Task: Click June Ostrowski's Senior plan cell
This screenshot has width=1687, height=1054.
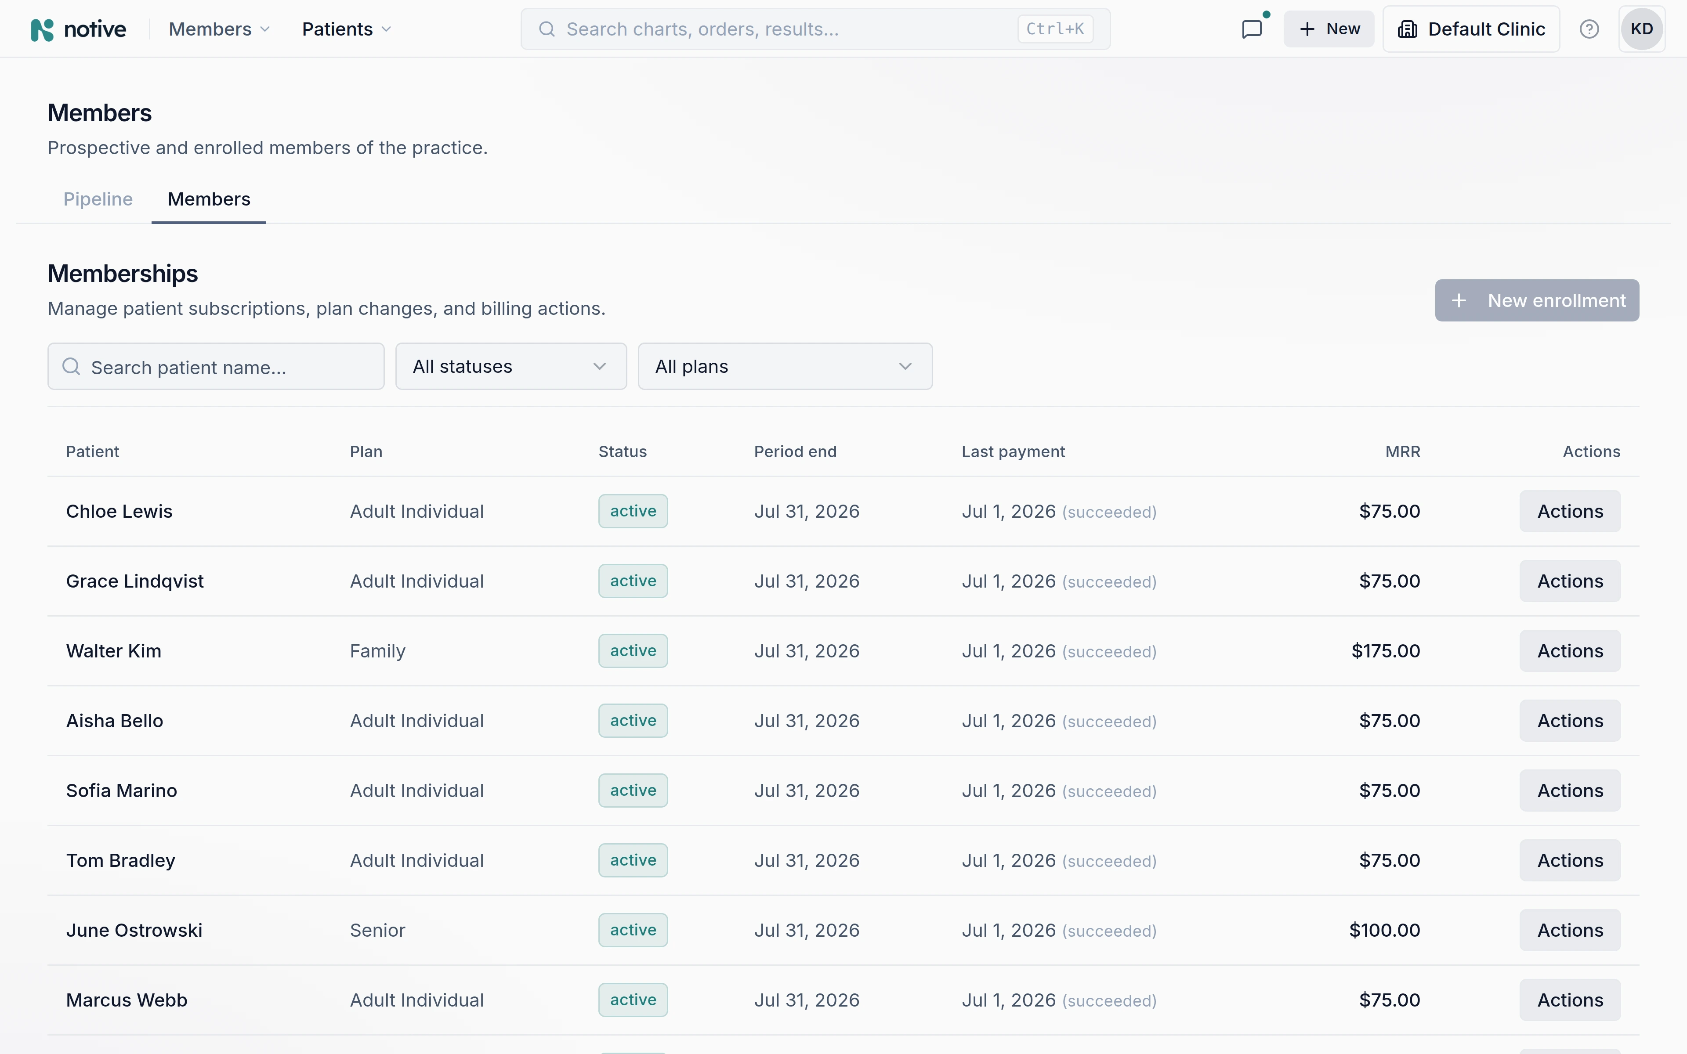Action: click(x=378, y=930)
